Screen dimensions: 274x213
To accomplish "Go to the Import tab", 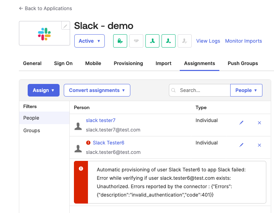I will [x=163, y=63].
